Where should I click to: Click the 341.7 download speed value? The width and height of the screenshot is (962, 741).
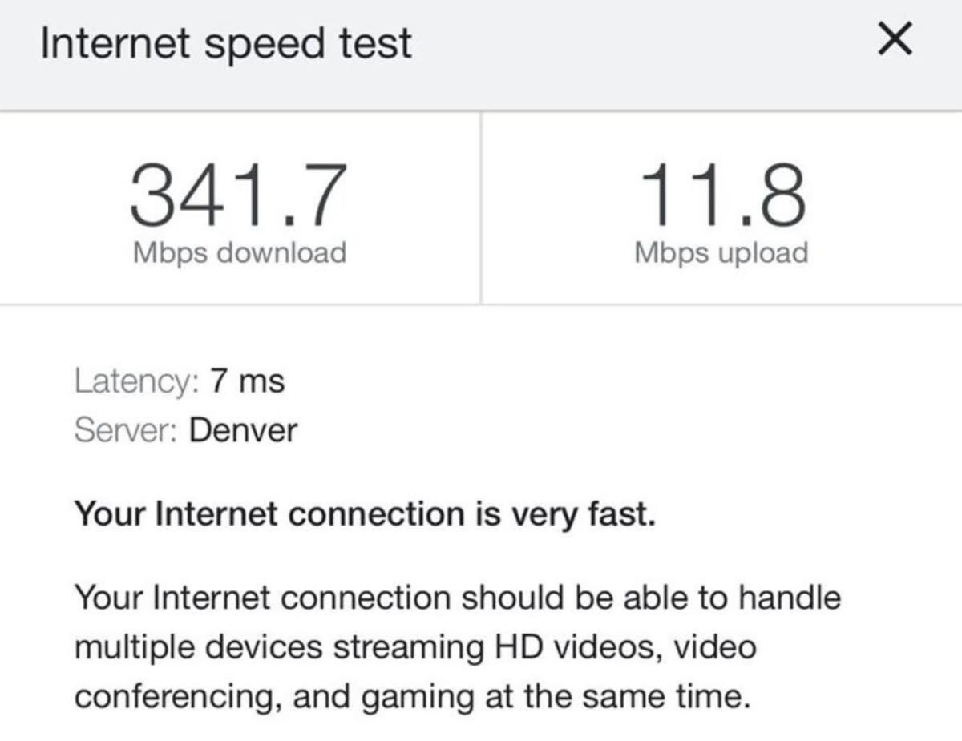click(239, 195)
